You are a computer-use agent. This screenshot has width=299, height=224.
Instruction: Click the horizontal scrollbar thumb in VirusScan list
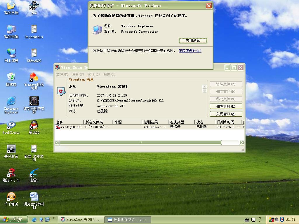point(140,142)
